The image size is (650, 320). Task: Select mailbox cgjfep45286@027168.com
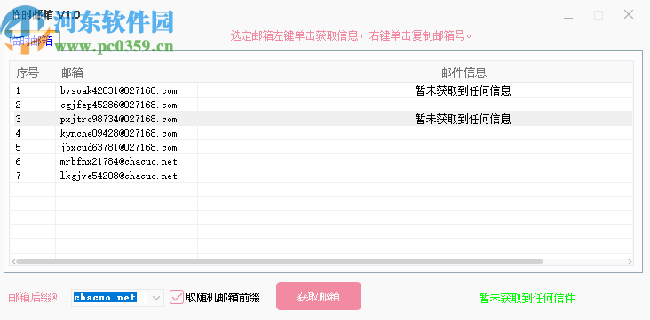(119, 105)
